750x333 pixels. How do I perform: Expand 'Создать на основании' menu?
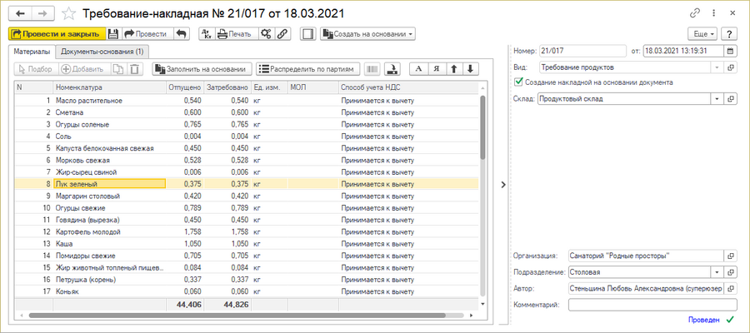coord(368,34)
